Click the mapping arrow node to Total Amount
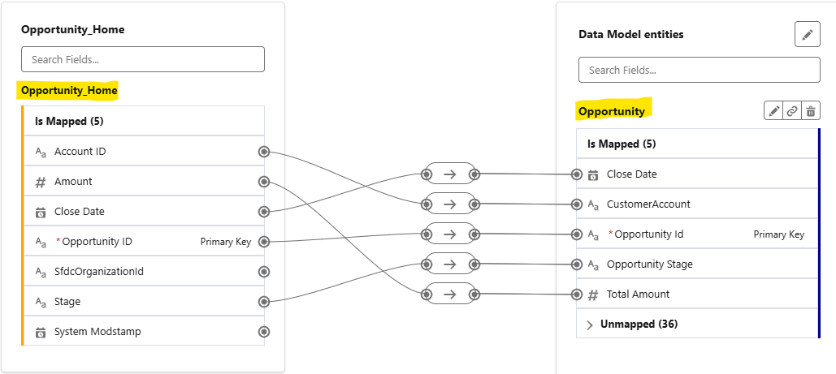The image size is (836, 374). [450, 294]
